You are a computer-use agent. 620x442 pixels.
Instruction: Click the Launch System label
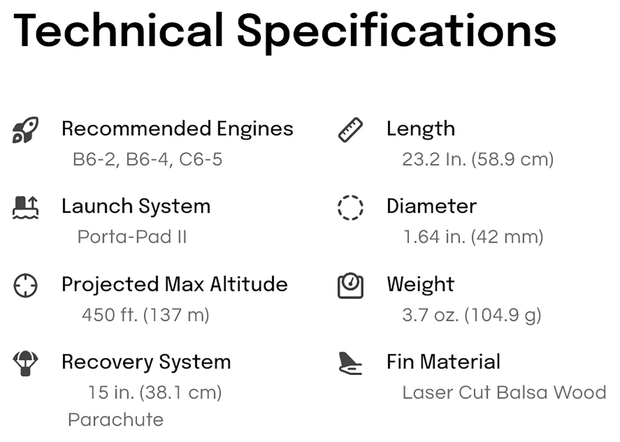[136, 207]
